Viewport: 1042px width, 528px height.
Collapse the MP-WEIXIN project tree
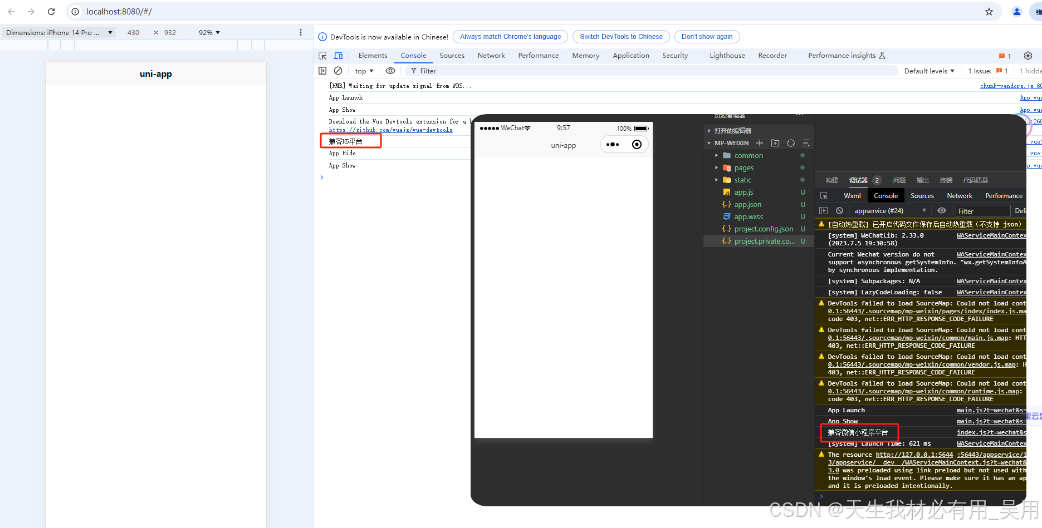709,144
